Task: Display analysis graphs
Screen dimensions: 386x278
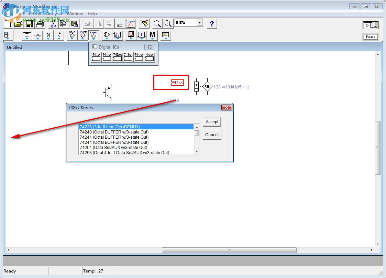Action: pos(131,24)
